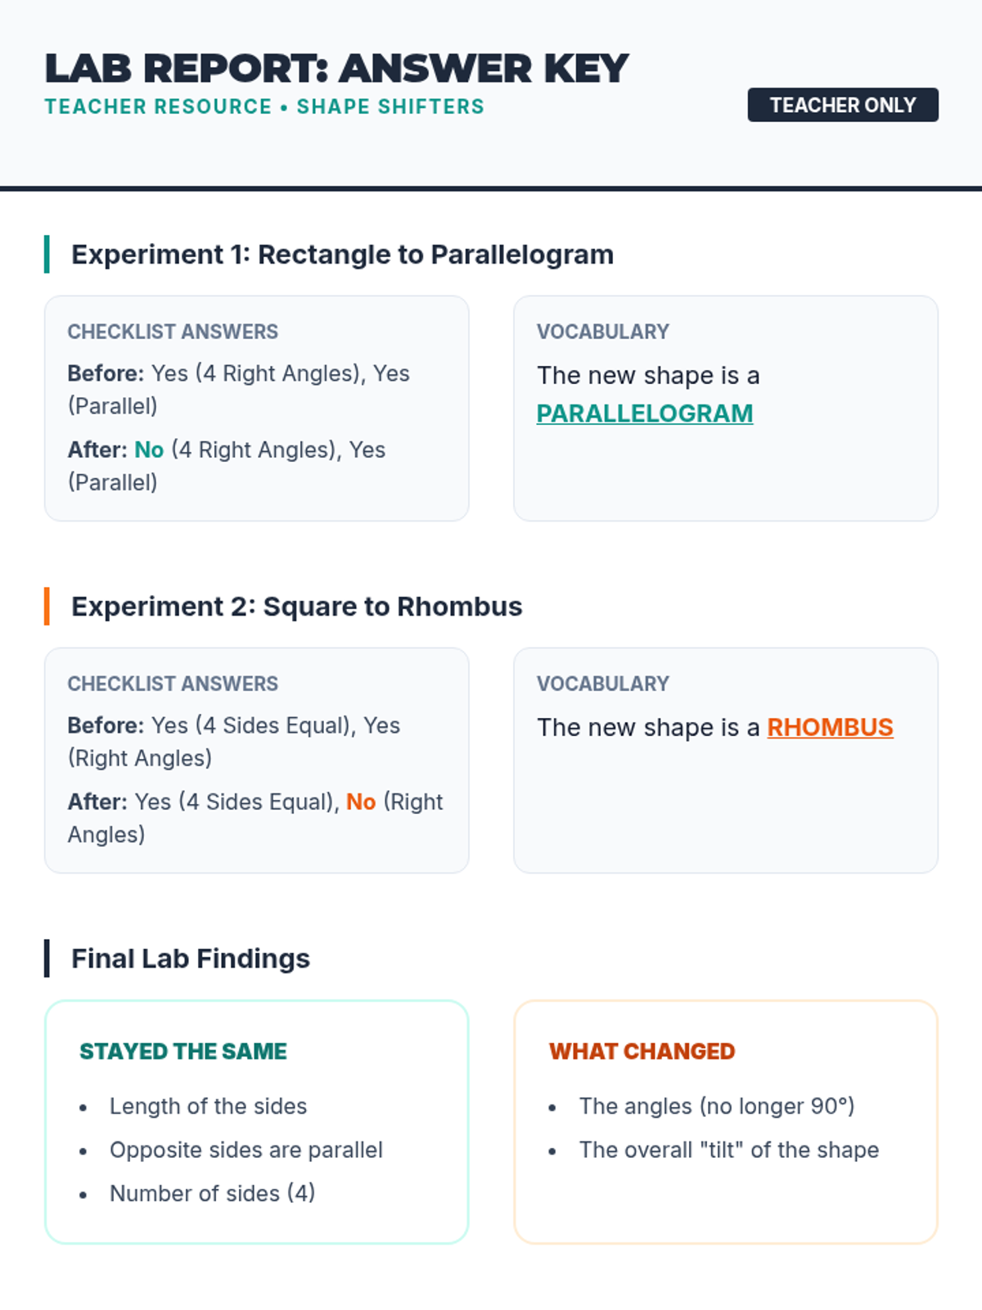The image size is (982, 1310).
Task: Click the TEACHER ONLY badge
Action: pos(842,105)
